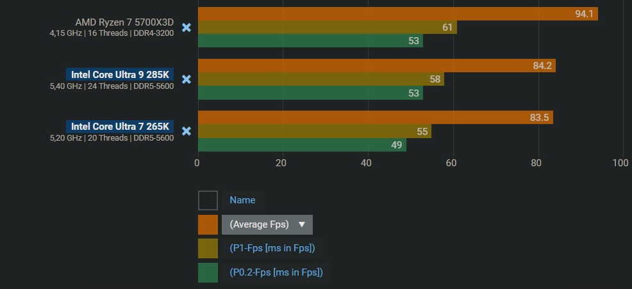Screen dimensions: 632x289
Task: Click the Intel Core Ultra 9 285K label
Action: pyautogui.click(x=120, y=75)
